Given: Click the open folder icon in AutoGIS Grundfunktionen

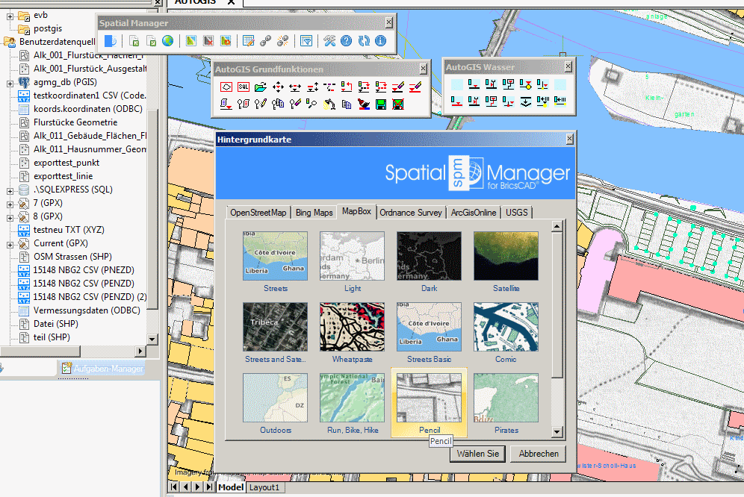Looking at the screenshot, I should pos(259,87).
